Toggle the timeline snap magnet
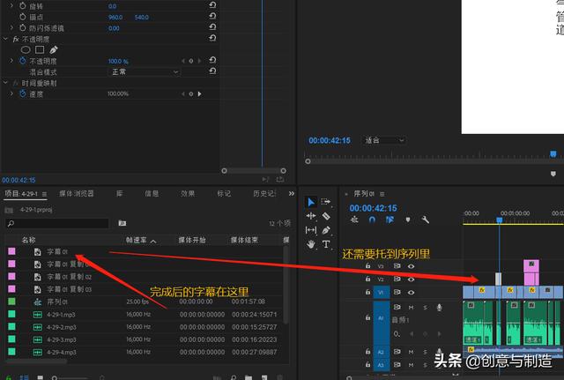 point(372,220)
